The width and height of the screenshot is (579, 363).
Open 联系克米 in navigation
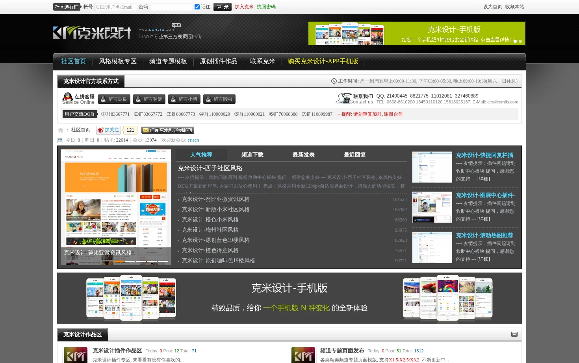pyautogui.click(x=263, y=61)
